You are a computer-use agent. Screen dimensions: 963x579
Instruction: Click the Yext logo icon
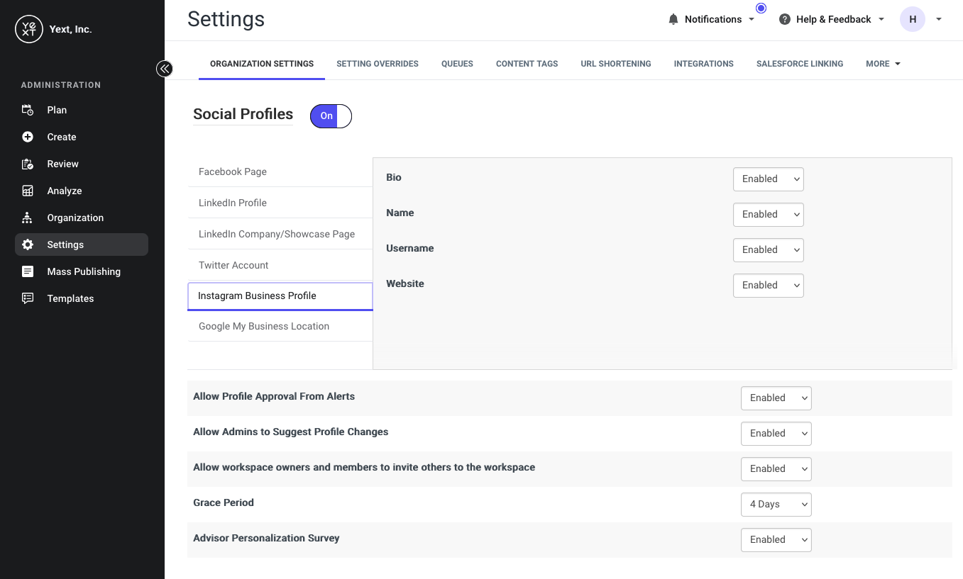pyautogui.click(x=29, y=29)
